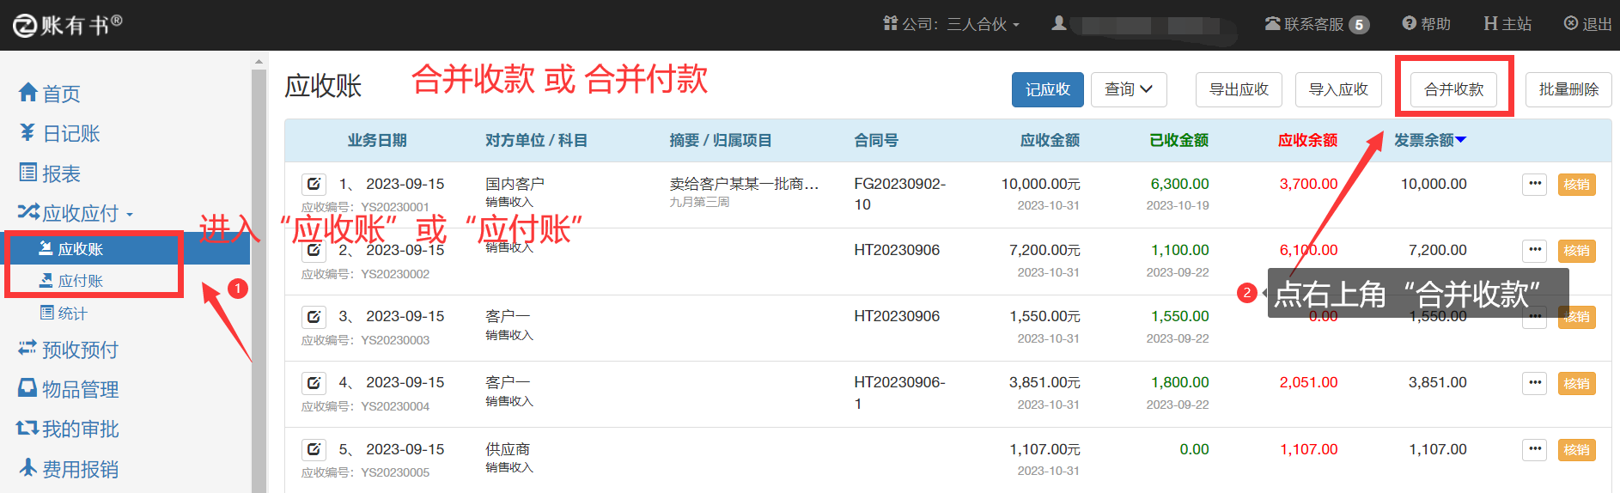Open more options menu on row 5
The height and width of the screenshot is (493, 1620).
tap(1534, 449)
